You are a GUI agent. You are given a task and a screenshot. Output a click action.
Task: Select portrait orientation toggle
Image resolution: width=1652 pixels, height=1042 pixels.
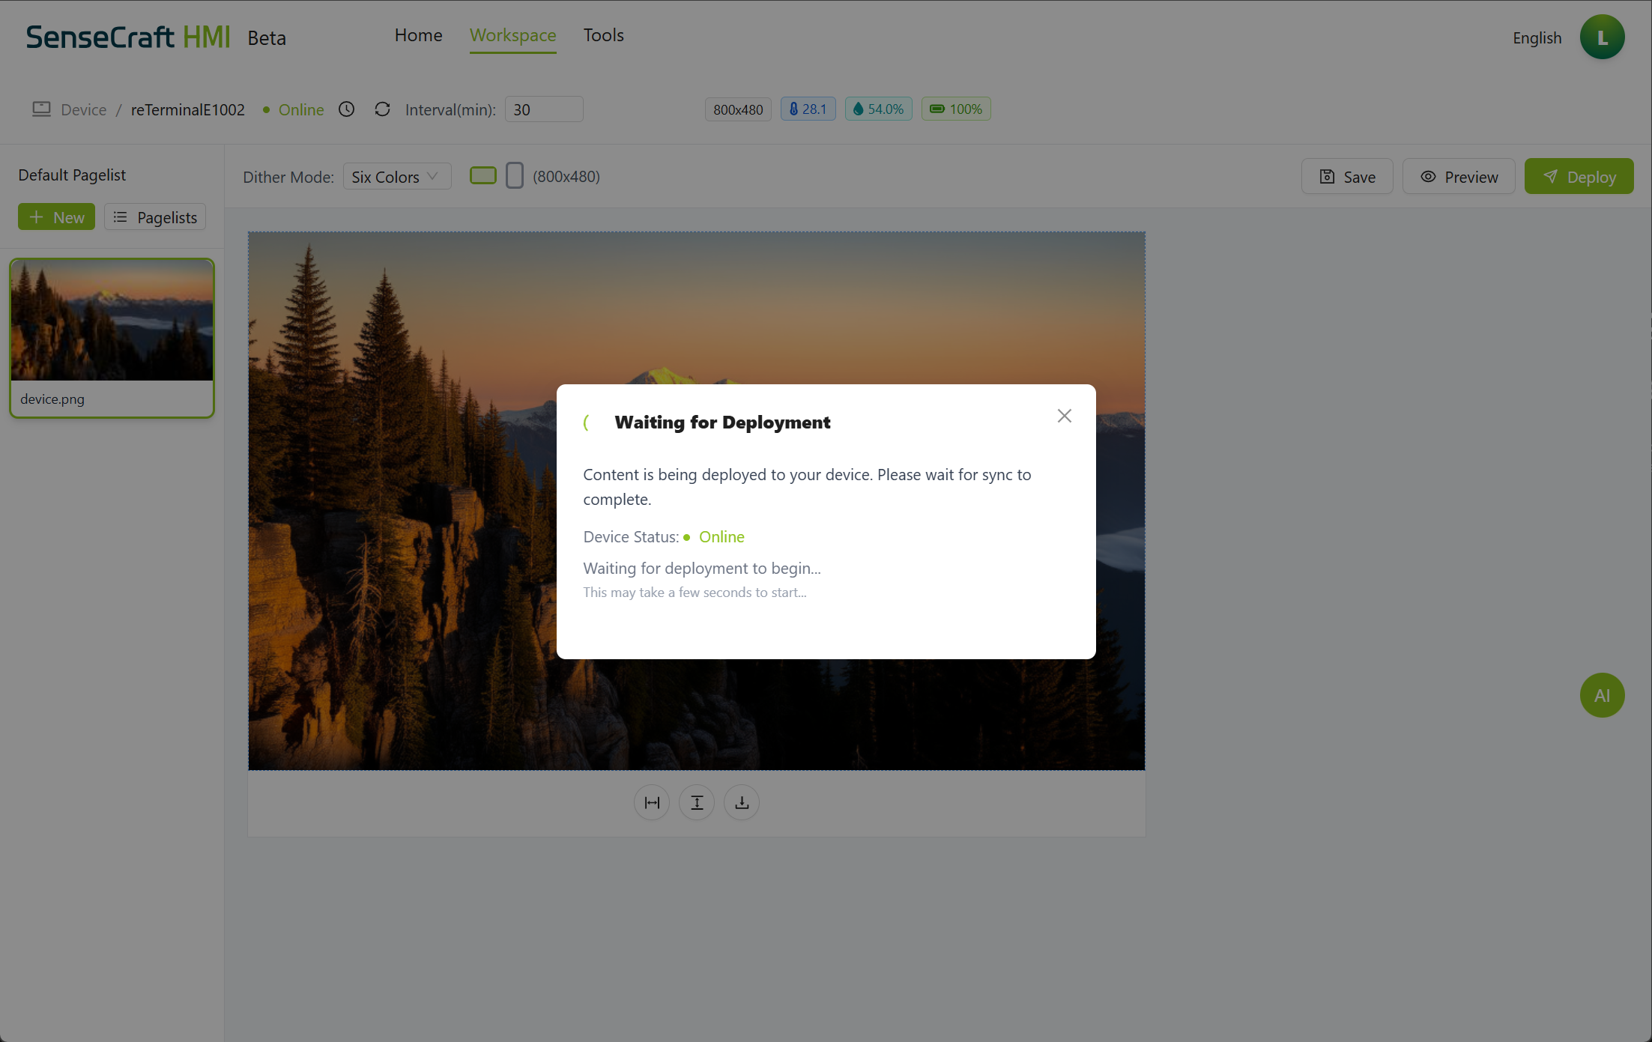[x=515, y=176]
